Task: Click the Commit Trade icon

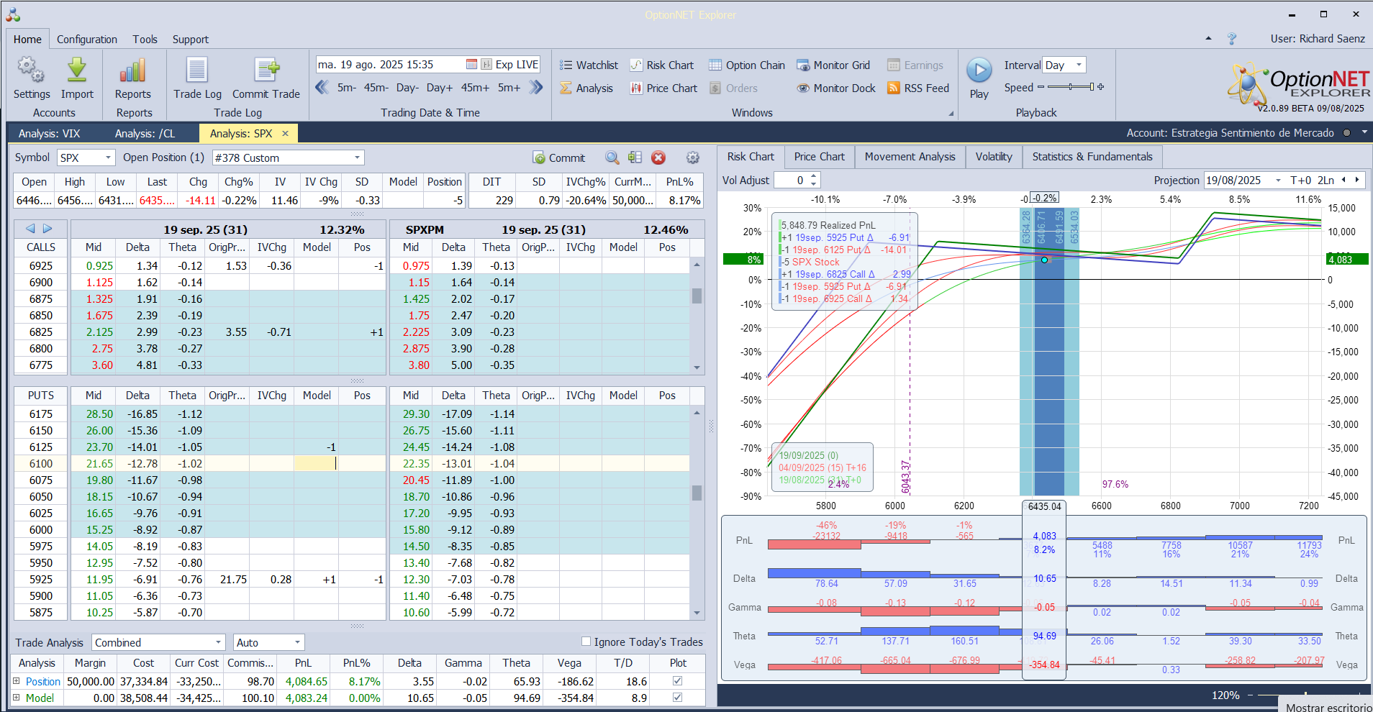Action: point(266,70)
